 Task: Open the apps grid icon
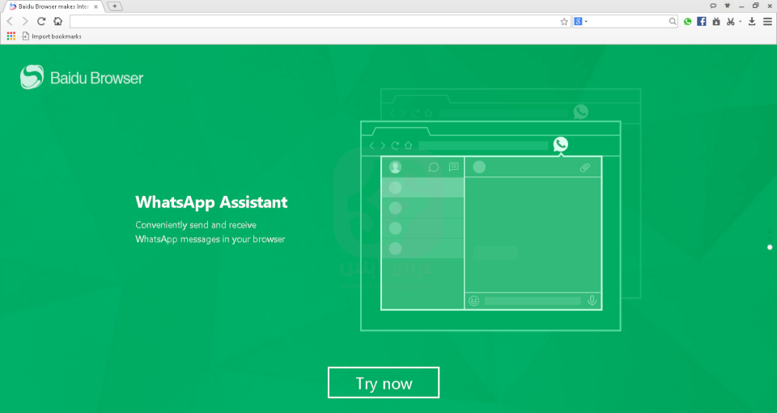11,36
